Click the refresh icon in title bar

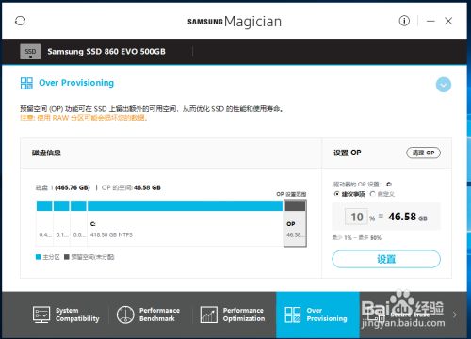20,21
